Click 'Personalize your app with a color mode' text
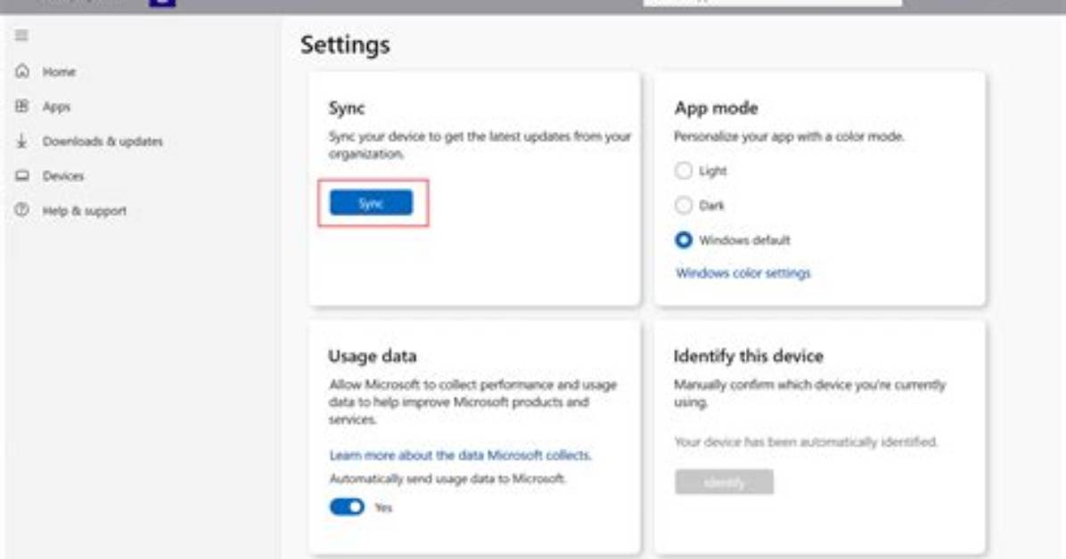The width and height of the screenshot is (1066, 559). point(790,136)
